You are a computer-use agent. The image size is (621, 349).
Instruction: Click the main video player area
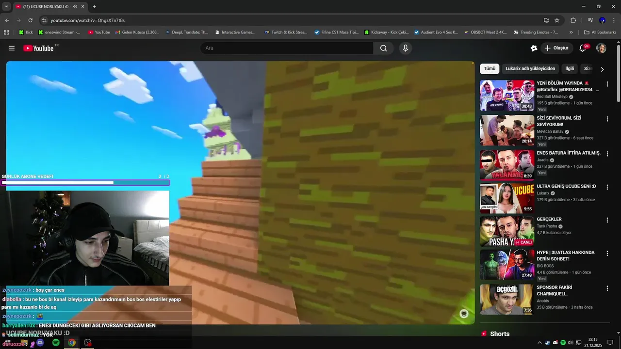tap(240, 192)
